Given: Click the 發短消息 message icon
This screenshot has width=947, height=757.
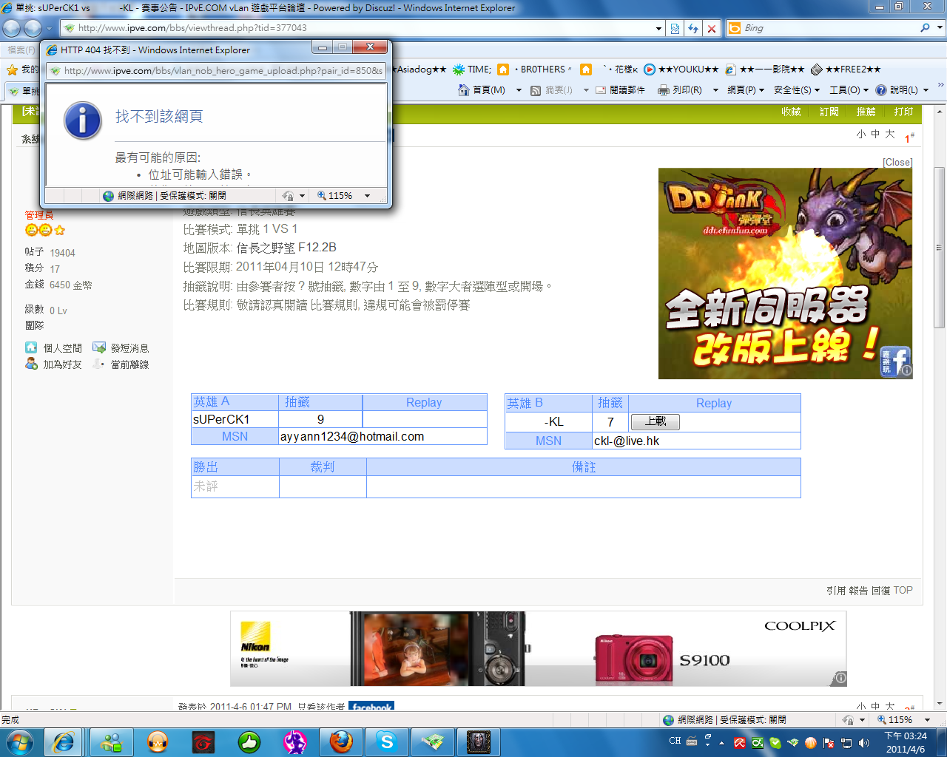Looking at the screenshot, I should [x=98, y=347].
